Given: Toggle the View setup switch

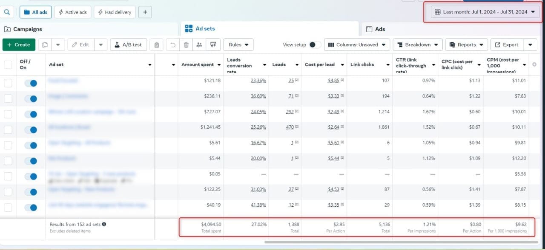Looking at the screenshot, I should (315, 45).
